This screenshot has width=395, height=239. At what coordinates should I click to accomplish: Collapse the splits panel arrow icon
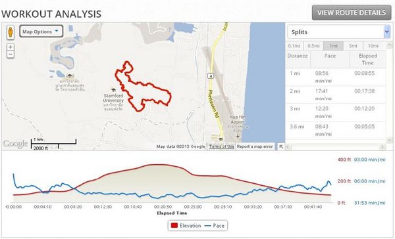pos(281,147)
